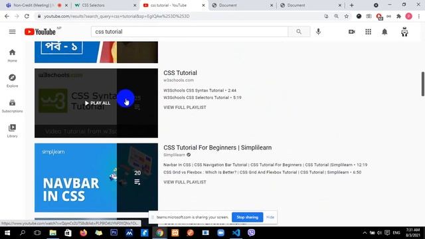Reload the page with the refresh icon

pos(27,16)
